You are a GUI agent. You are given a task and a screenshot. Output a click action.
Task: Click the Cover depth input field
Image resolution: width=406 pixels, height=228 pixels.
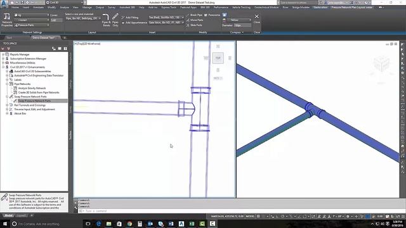56,20
